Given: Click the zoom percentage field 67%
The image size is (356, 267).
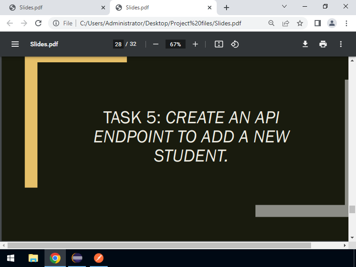Looking at the screenshot, I should [x=175, y=44].
